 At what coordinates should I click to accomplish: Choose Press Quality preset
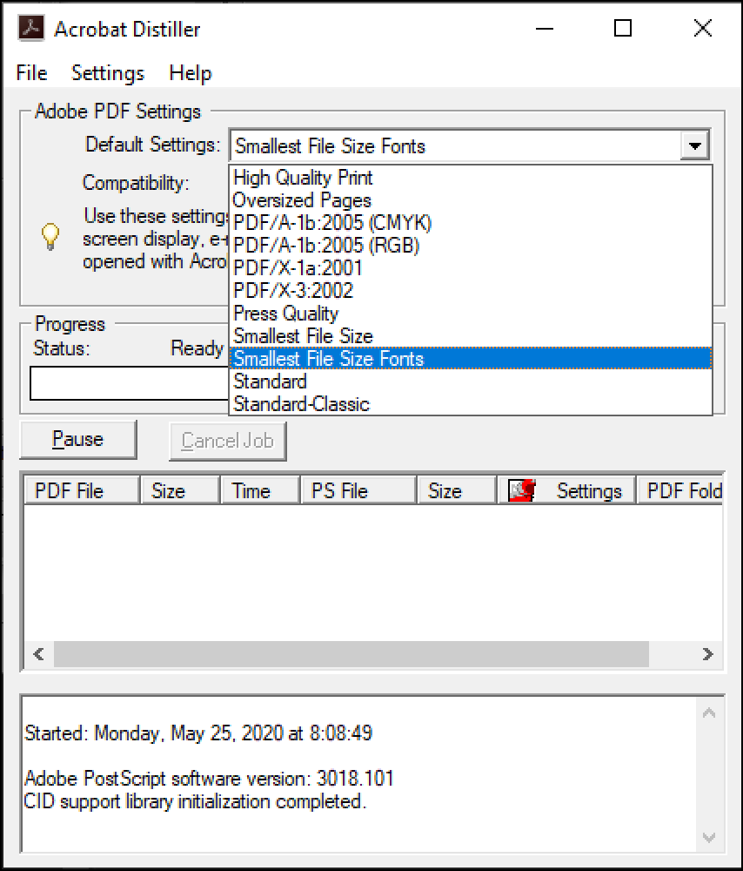(471, 314)
